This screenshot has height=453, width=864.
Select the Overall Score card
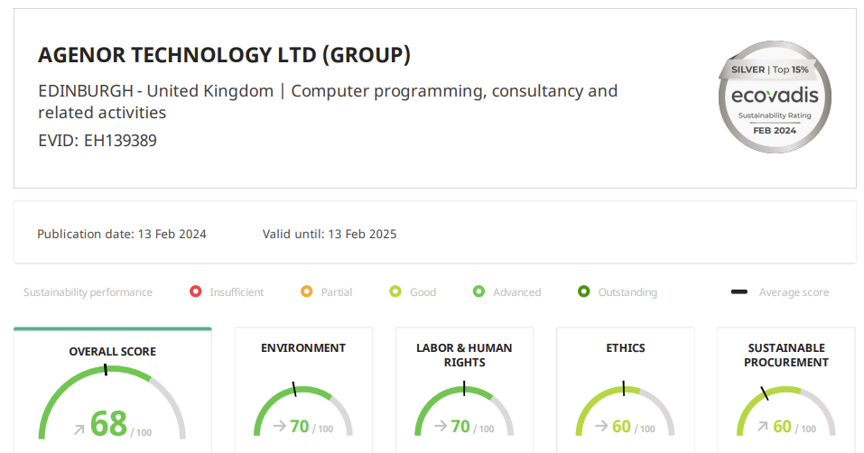(112, 390)
